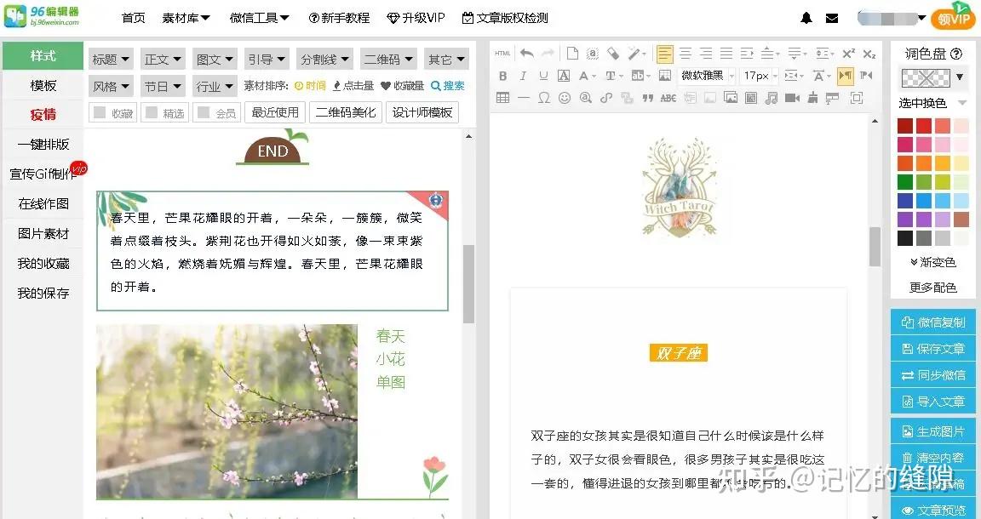Apply strikethrough to text
981x519 pixels.
tap(668, 98)
